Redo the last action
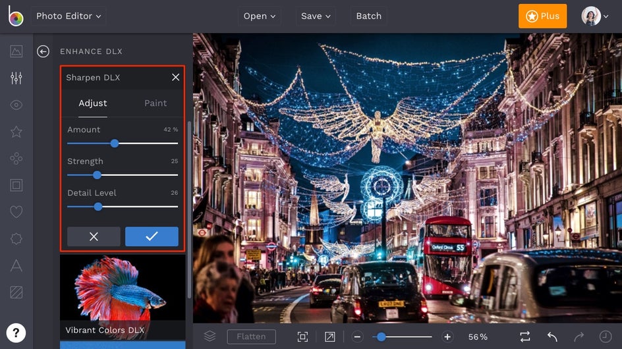 tap(579, 336)
